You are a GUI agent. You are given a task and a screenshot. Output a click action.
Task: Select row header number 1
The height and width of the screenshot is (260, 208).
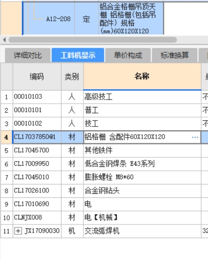(x=7, y=97)
